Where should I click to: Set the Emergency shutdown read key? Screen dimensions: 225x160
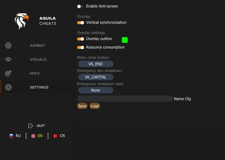96,90
